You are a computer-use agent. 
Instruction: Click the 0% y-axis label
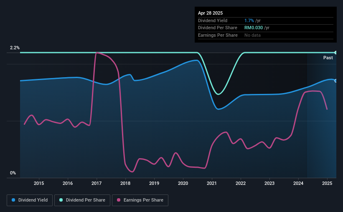tap(13, 173)
